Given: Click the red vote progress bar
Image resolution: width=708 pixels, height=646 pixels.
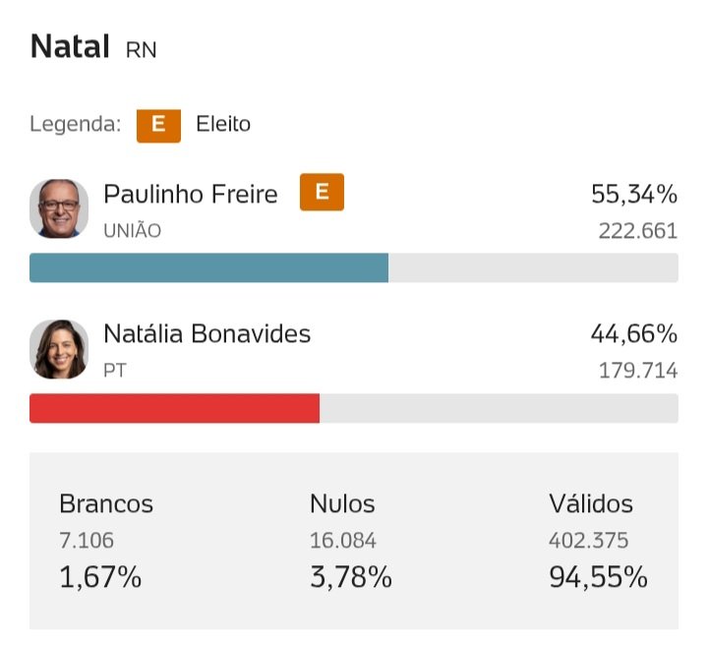Looking at the screenshot, I should (x=174, y=408).
